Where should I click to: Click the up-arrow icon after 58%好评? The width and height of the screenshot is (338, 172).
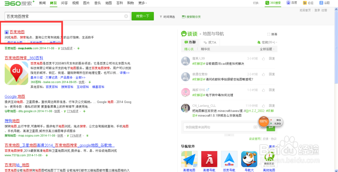[x=78, y=49]
